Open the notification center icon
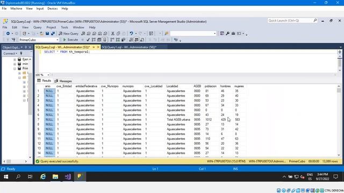The image size is (344, 193). [335, 176]
